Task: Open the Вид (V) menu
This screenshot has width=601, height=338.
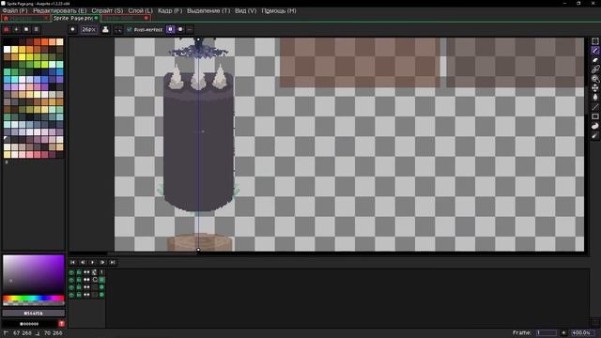Action: [246, 10]
